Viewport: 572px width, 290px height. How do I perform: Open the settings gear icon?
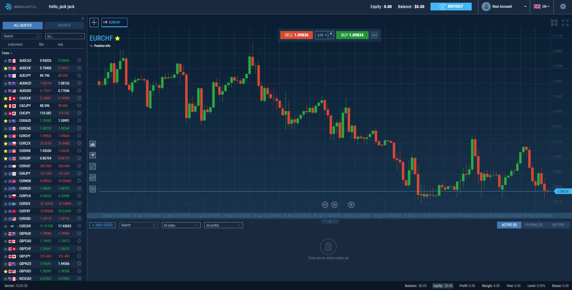(563, 7)
